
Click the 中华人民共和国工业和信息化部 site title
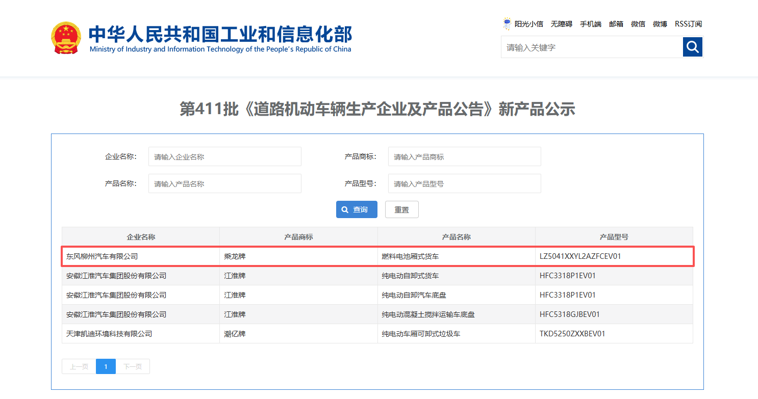pyautogui.click(x=220, y=34)
